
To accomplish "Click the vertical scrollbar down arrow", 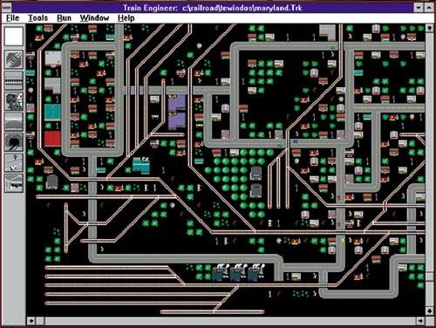I will click(x=429, y=311).
